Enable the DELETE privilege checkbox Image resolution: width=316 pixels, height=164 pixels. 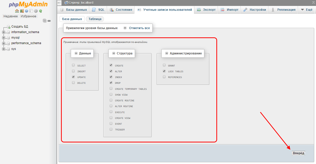pyautogui.click(x=73, y=83)
